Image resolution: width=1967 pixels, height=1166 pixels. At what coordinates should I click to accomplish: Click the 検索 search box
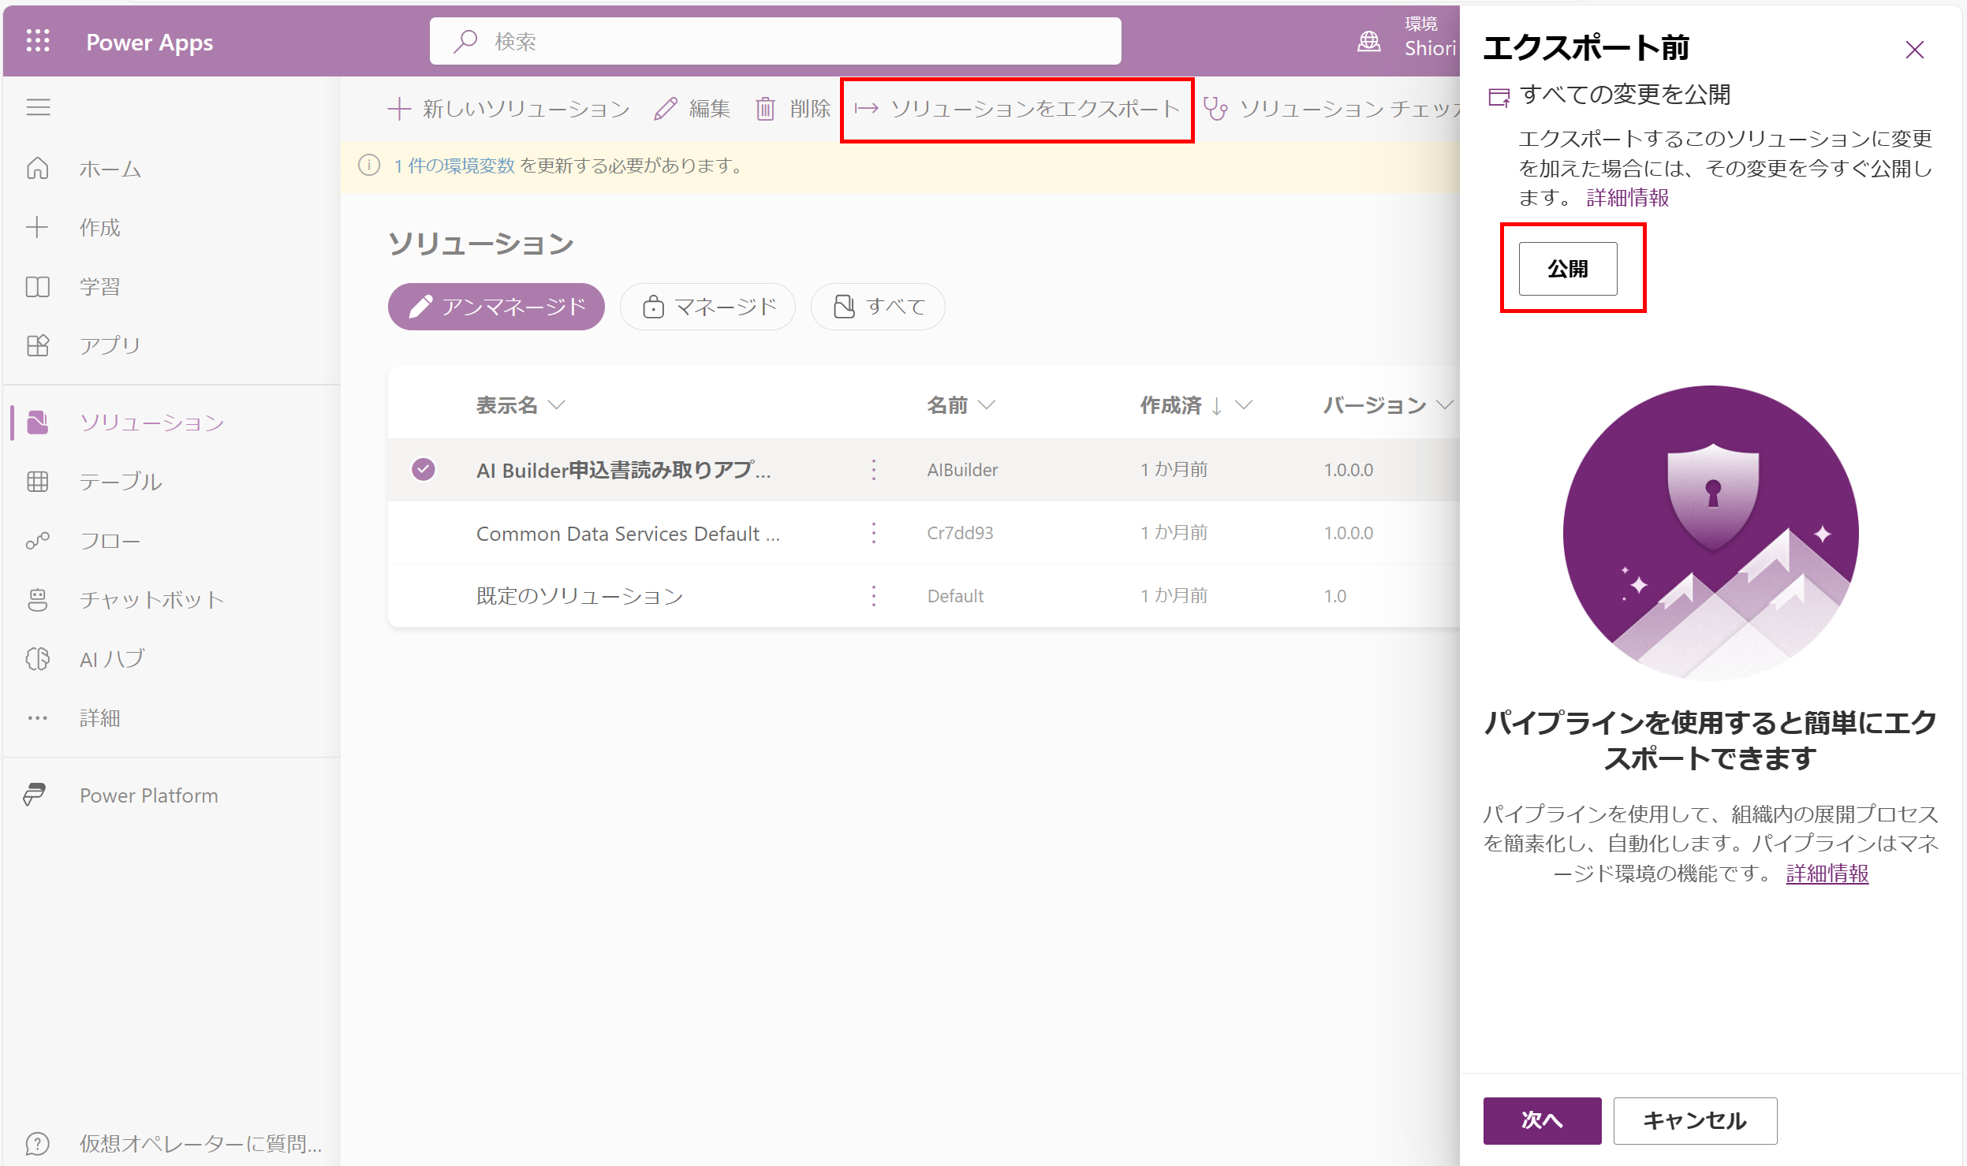pyautogui.click(x=774, y=41)
